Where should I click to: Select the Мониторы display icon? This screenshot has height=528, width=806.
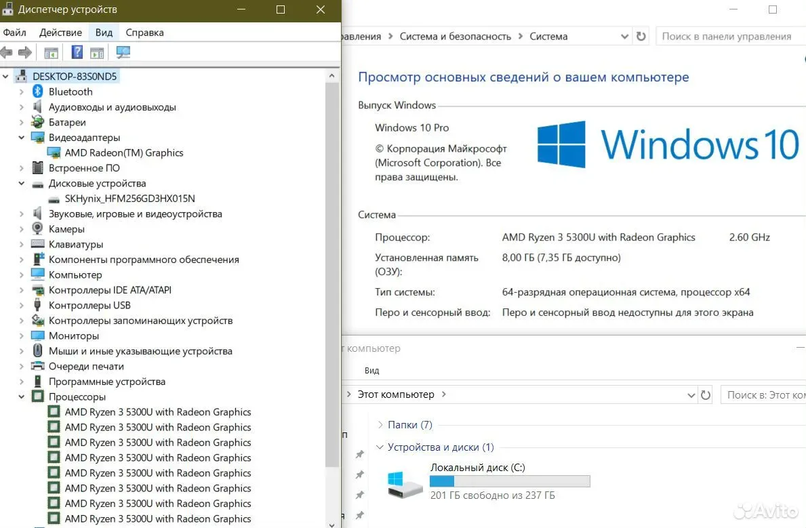pos(37,336)
